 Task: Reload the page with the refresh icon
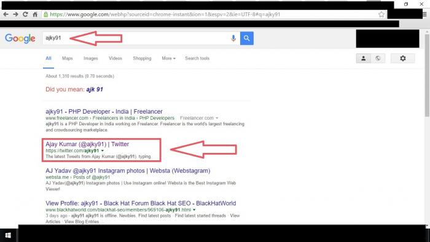pyautogui.click(x=25, y=14)
